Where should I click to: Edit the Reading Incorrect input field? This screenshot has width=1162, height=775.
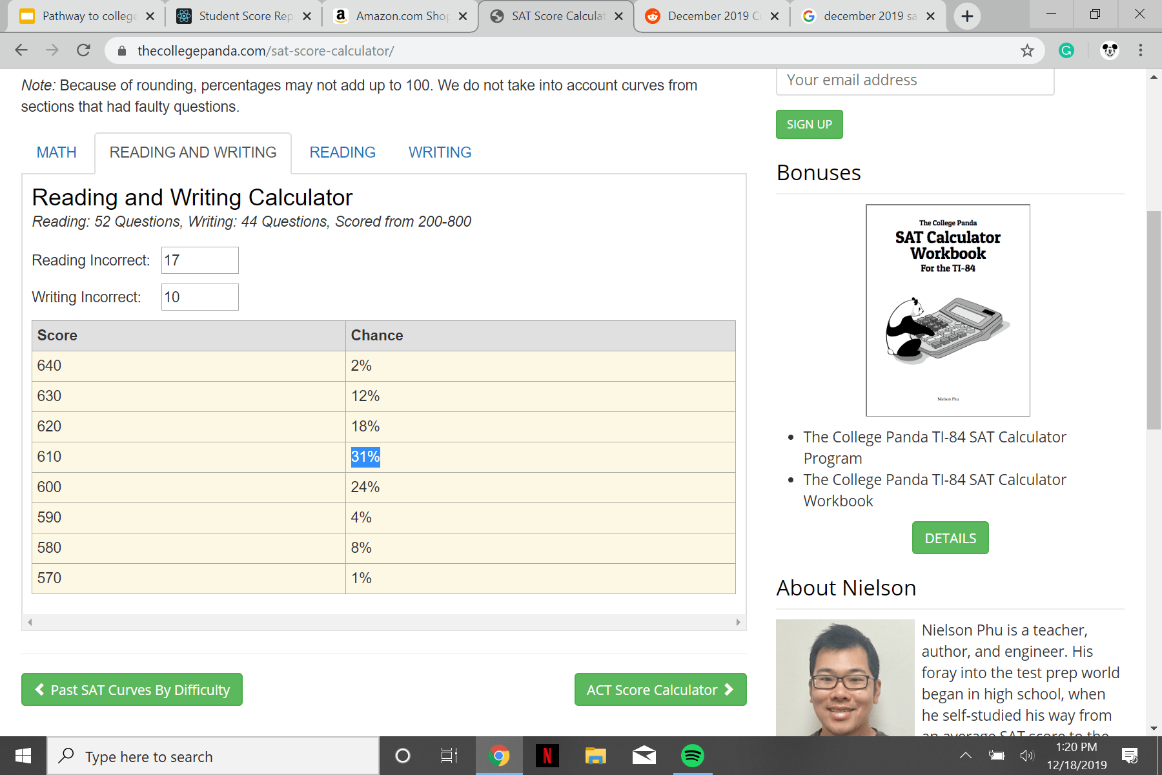[199, 260]
